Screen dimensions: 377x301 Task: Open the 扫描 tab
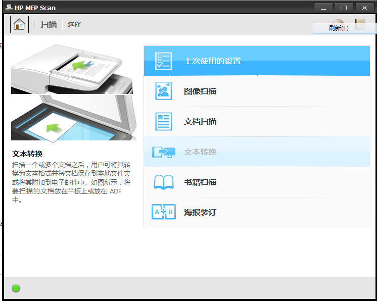tap(49, 24)
